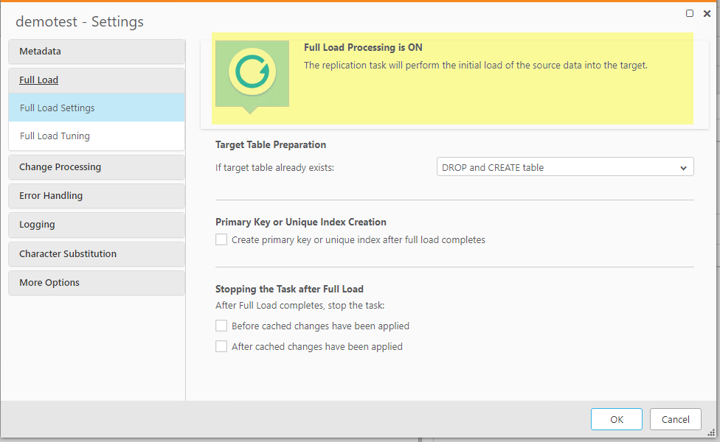
Task: Expand the Change Processing section
Action: tap(96, 166)
